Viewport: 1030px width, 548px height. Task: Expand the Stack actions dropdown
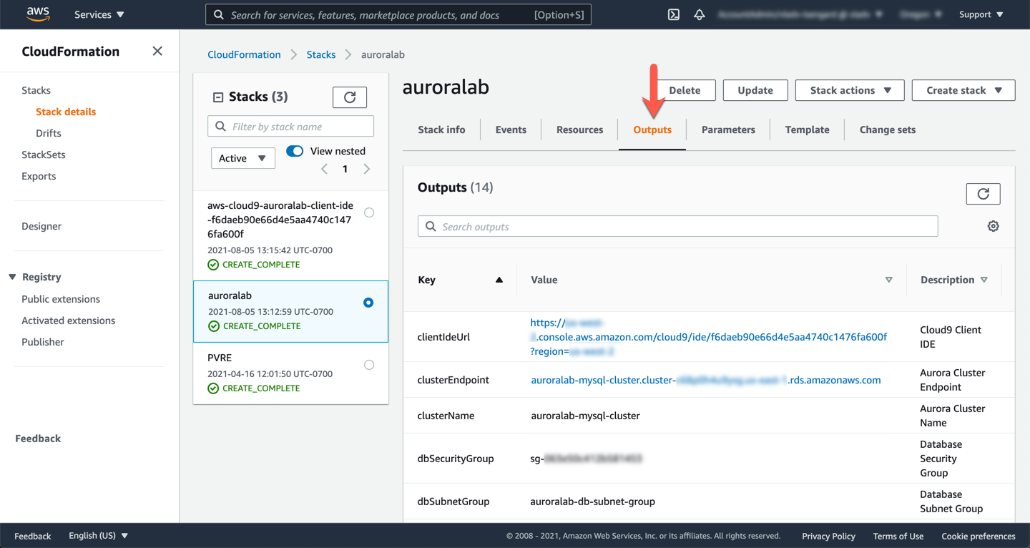850,90
